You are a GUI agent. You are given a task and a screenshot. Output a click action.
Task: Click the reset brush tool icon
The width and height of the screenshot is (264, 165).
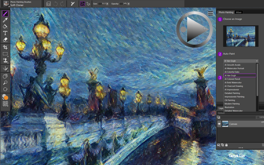pos(73,4)
